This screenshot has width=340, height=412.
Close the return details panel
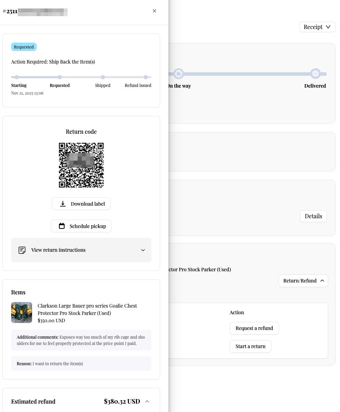(154, 11)
